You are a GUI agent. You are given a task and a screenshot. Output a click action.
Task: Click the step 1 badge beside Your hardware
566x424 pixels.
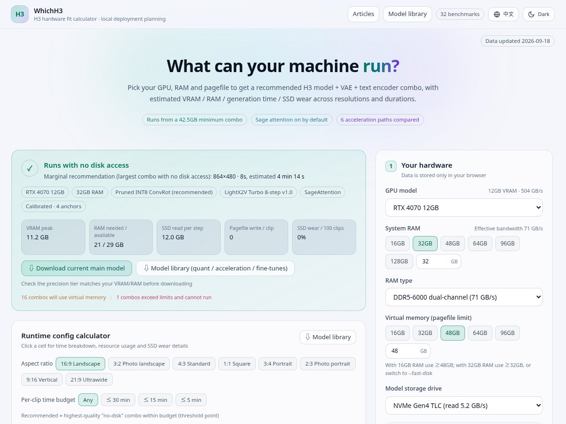coord(391,166)
